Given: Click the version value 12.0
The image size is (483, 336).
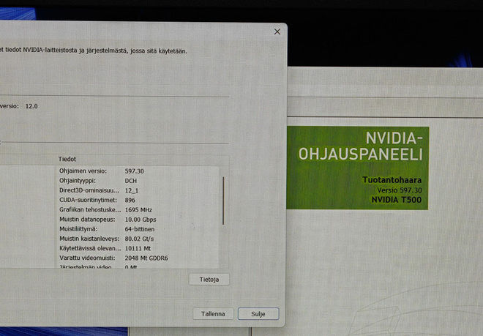Looking at the screenshot, I should click(31, 106).
